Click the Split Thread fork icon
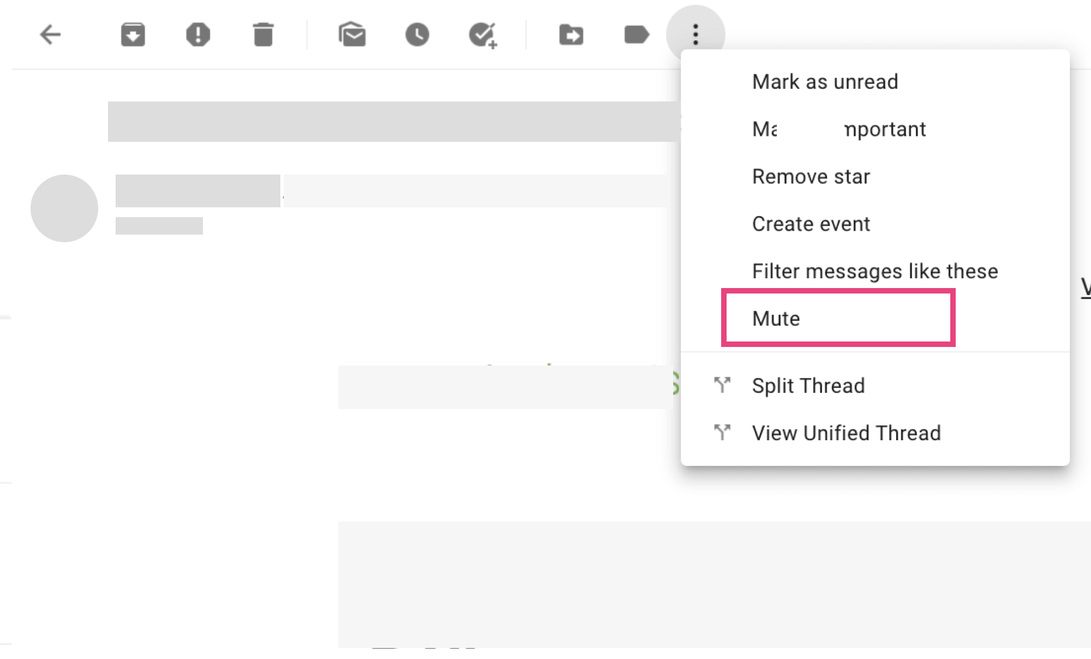Image resolution: width=1091 pixels, height=659 pixels. [x=722, y=385]
